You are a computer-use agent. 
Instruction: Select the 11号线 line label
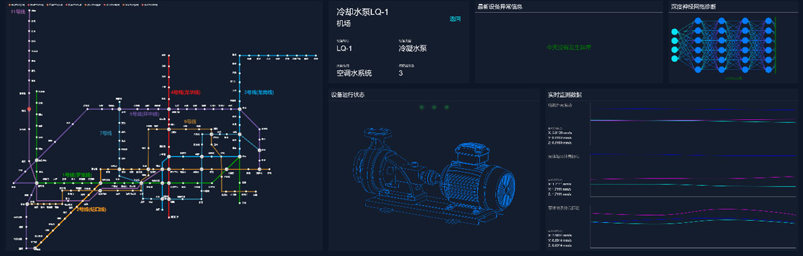point(18,11)
